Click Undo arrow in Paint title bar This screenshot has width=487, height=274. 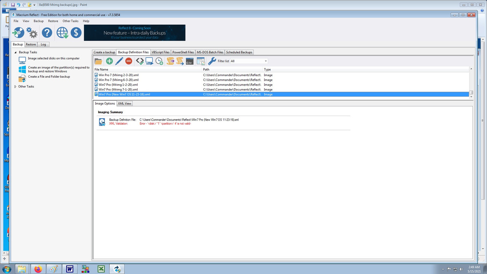coord(18,5)
